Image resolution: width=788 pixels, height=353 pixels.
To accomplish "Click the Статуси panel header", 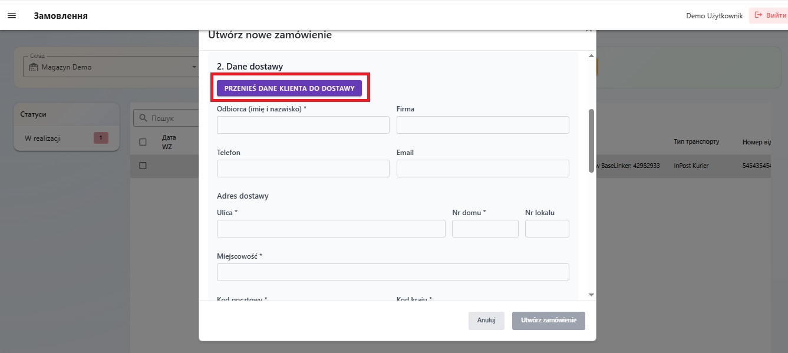I will point(67,114).
